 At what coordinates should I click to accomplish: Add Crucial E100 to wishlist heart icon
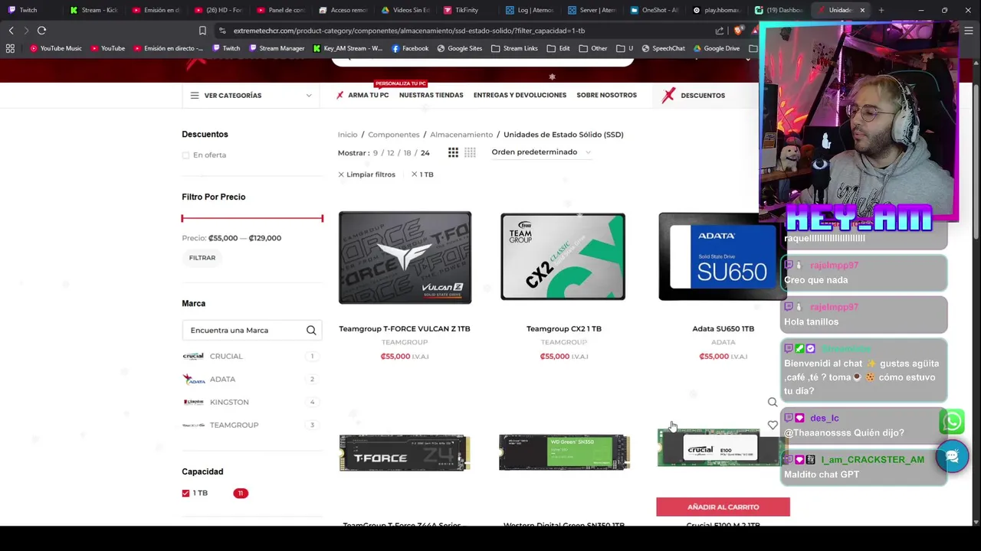coord(773,425)
